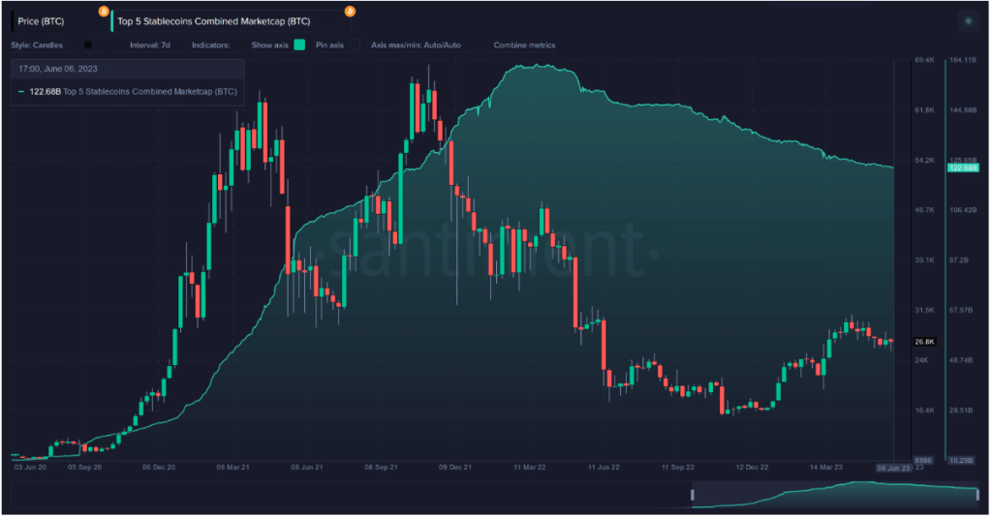Open Axis max/min Auto/Auto setting
Screen dimensions: 992x518
(416, 45)
